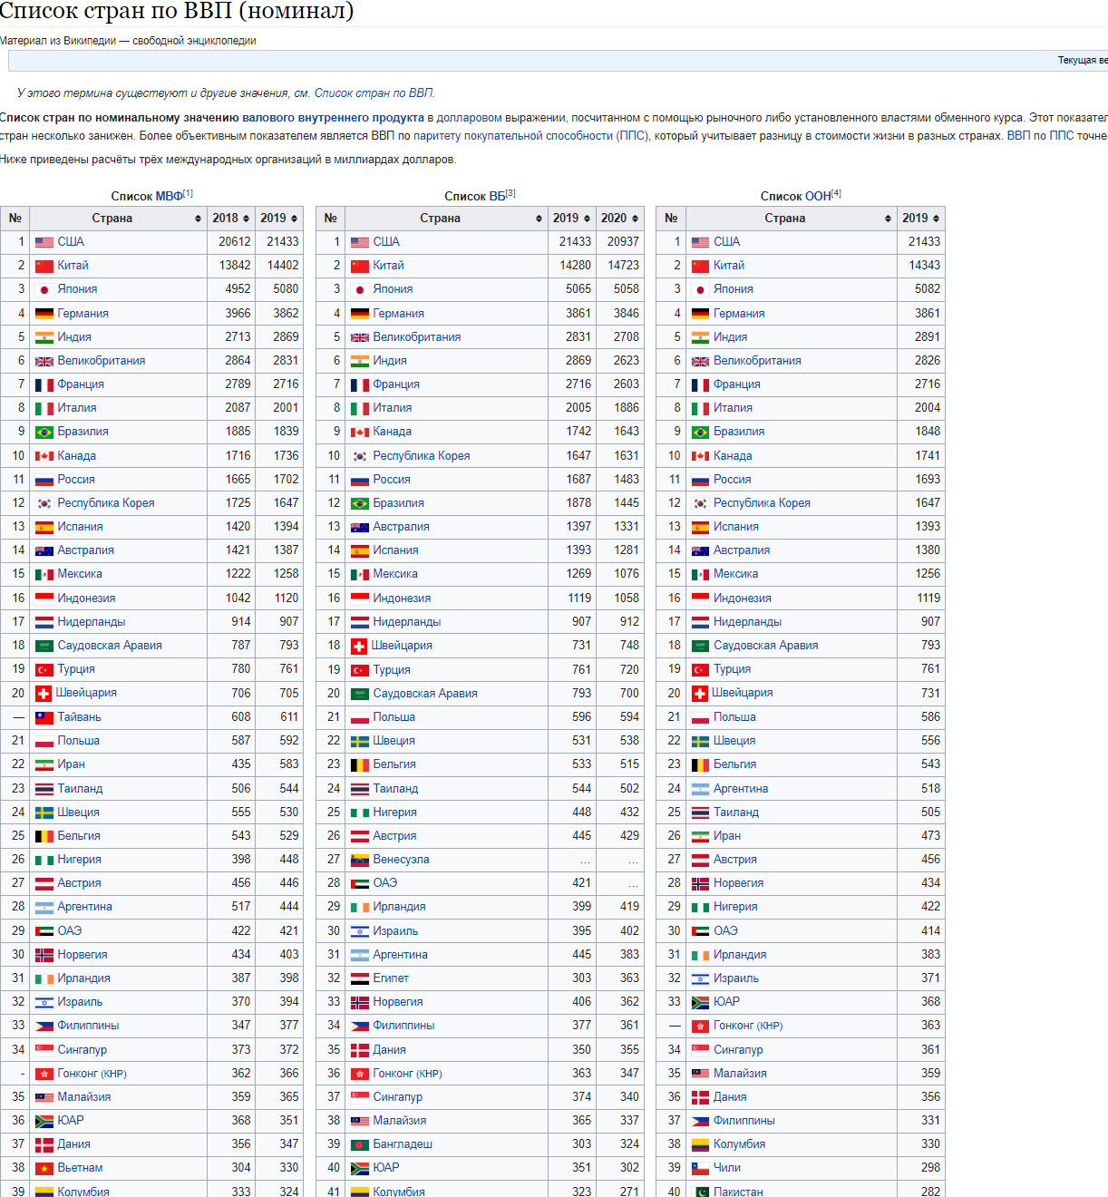
Task: Click № header of the ООН table
Action: 671,219
